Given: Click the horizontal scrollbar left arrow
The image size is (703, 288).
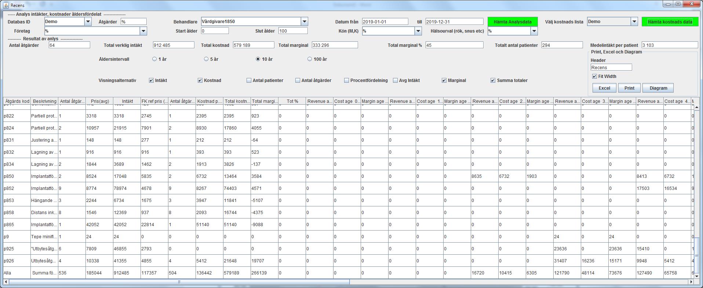Looking at the screenshot, I should click(6, 282).
